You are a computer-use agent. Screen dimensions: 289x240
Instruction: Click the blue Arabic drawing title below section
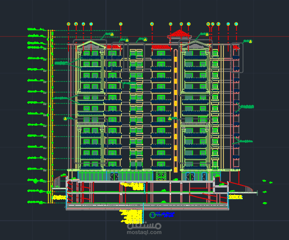pos(165,215)
